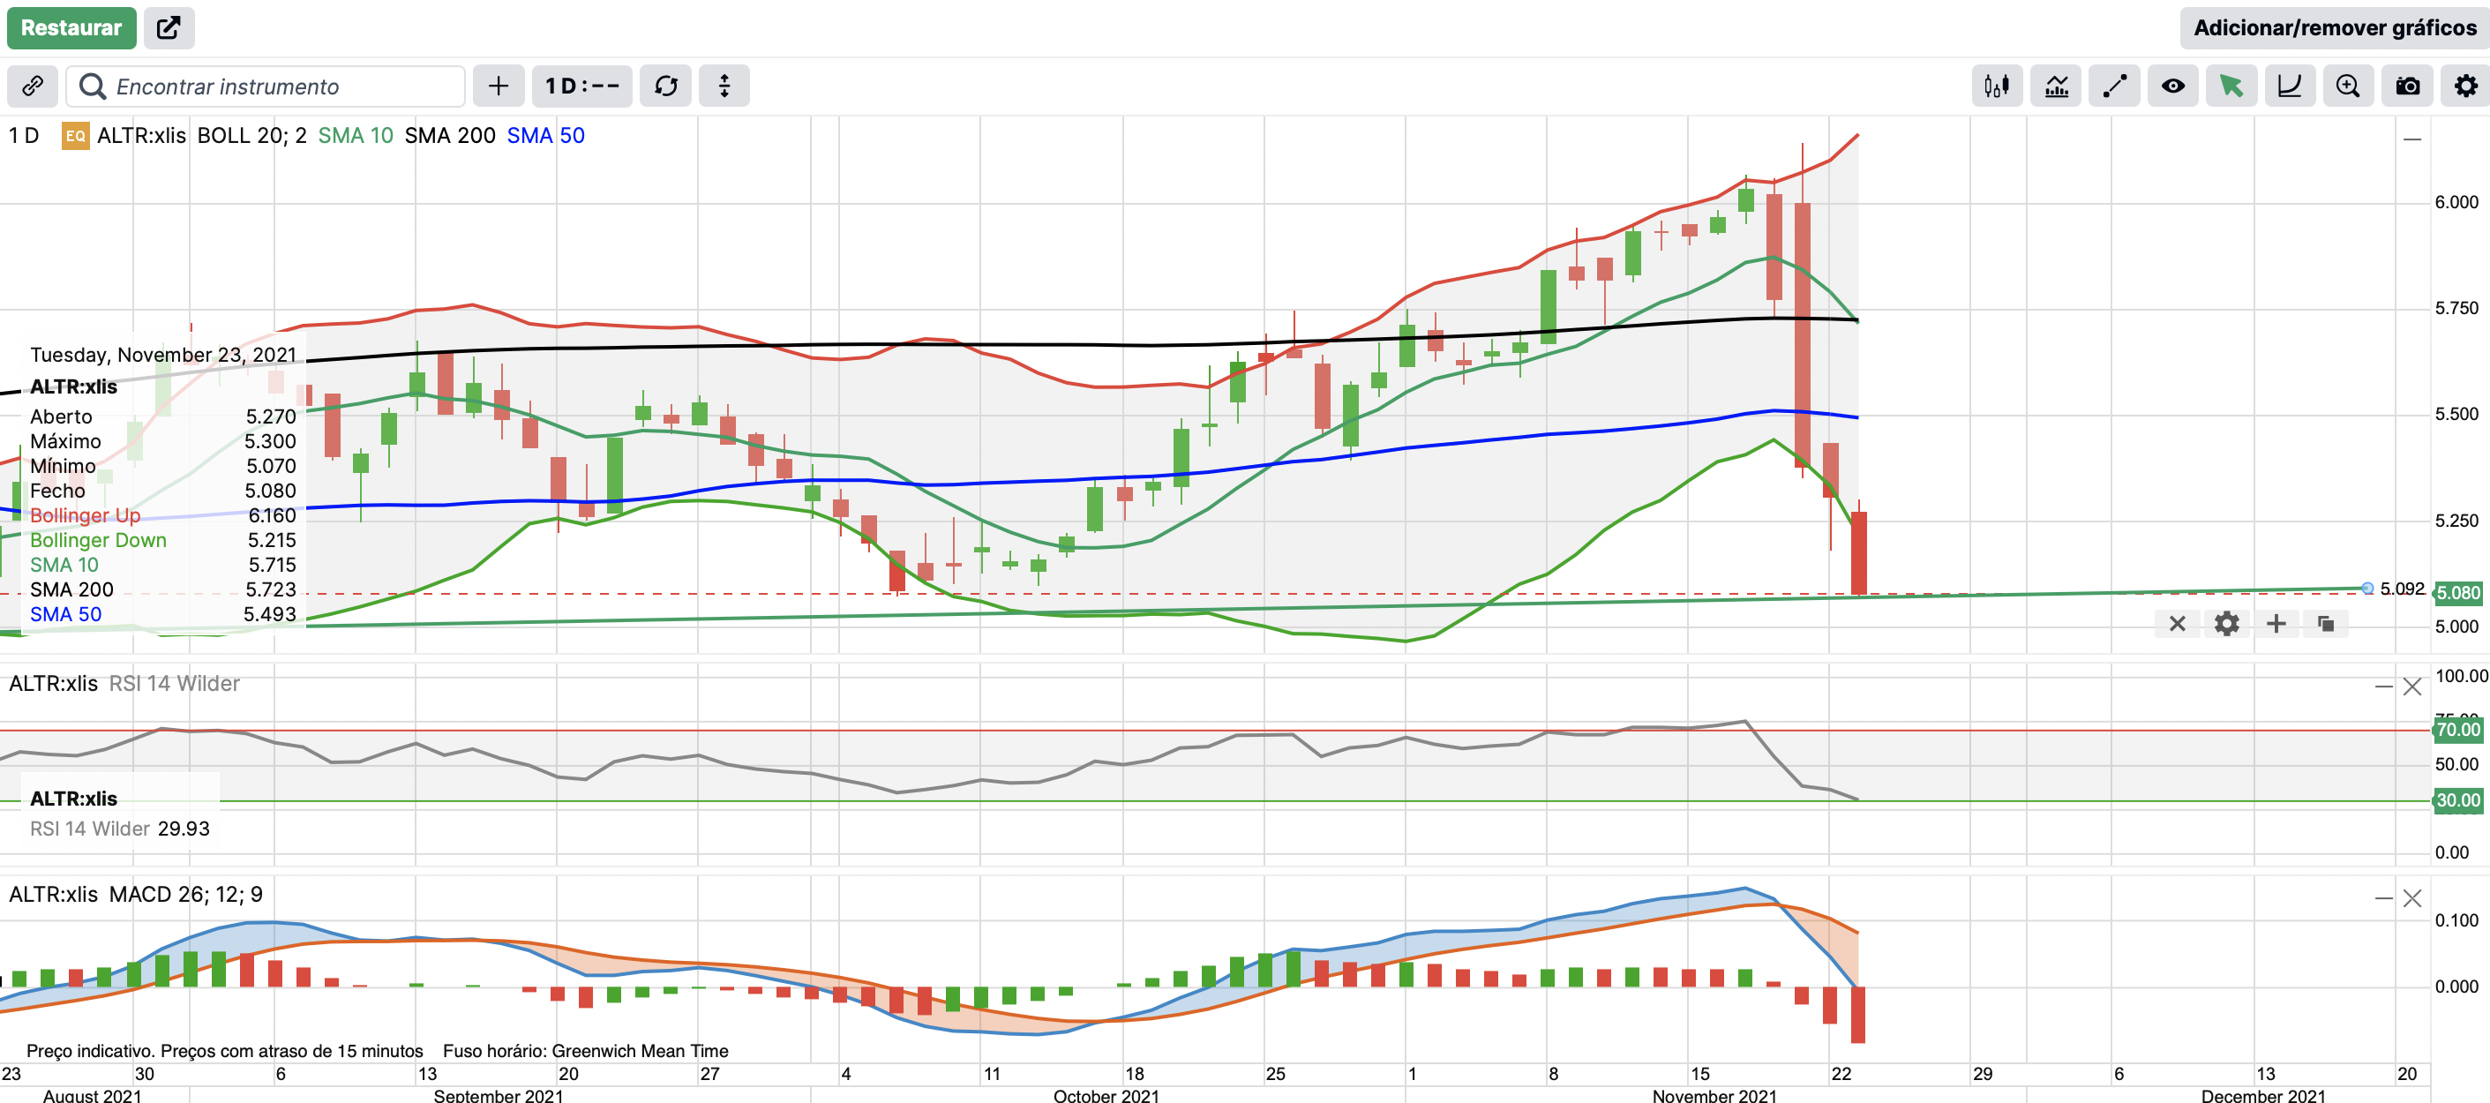This screenshot has height=1103, width=2490.
Task: Click the plus add instrument button
Action: (498, 86)
